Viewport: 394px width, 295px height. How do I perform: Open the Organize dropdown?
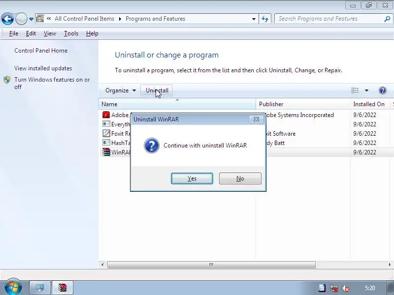(121, 90)
